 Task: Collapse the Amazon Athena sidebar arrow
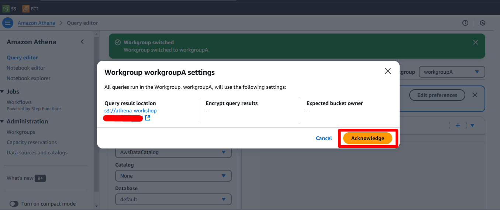click(82, 42)
